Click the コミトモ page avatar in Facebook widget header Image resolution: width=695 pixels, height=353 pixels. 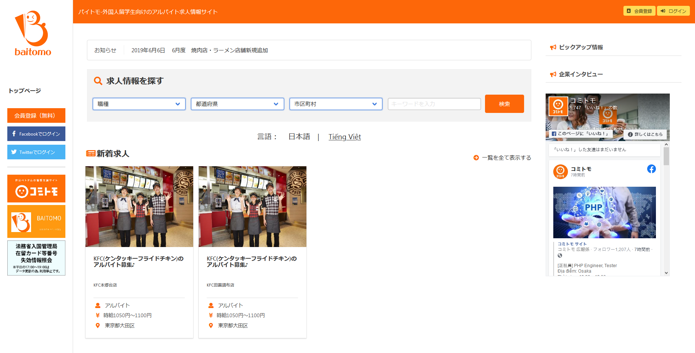point(558,106)
